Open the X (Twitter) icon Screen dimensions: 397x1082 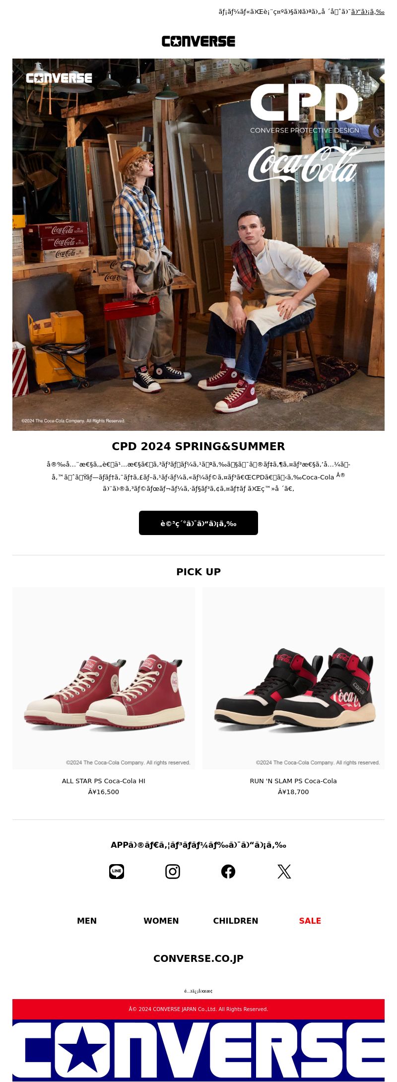tap(284, 872)
